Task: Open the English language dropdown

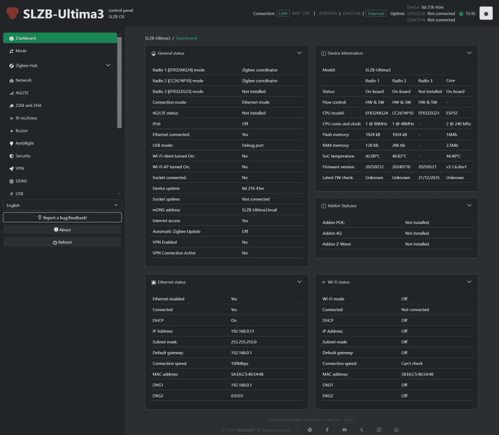Action: tap(62, 205)
